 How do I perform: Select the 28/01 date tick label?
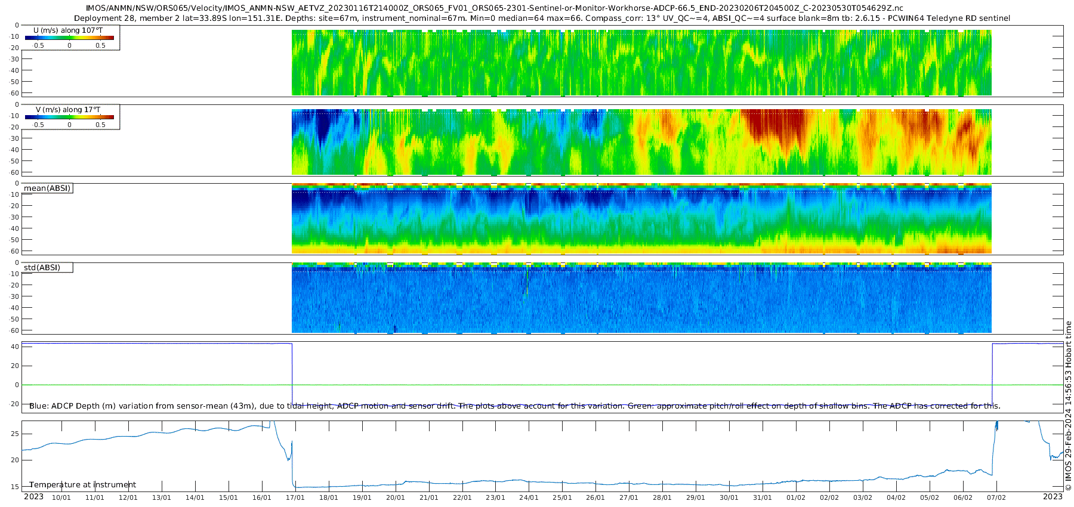[x=662, y=498]
